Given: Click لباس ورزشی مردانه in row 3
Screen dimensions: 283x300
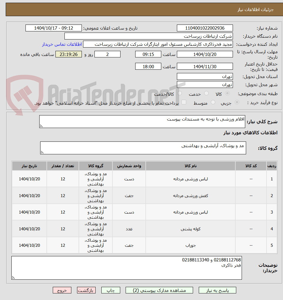Looking at the screenshot, I should (191, 212).
